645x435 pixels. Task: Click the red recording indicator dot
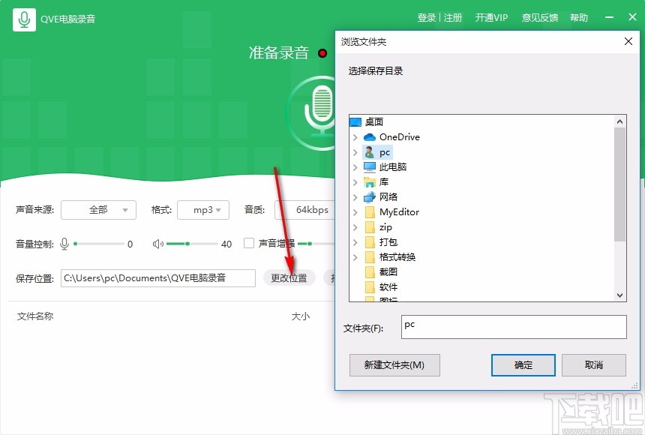pos(322,53)
